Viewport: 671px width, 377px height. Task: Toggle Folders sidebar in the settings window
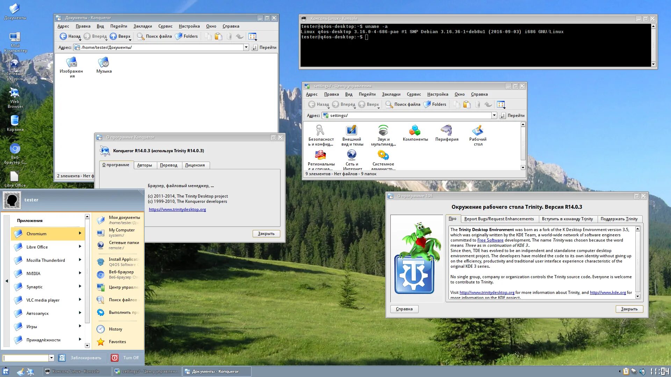coord(435,104)
